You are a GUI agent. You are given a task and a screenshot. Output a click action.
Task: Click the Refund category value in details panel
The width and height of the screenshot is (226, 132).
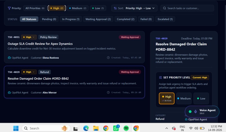click(x=160, y=119)
